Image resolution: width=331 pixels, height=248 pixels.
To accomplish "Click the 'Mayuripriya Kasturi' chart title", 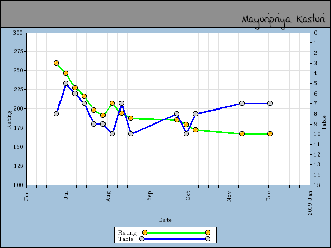I will point(283,21).
